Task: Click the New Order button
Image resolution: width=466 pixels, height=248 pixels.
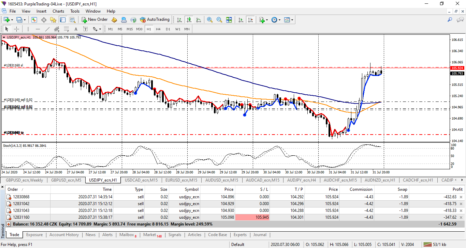Action: pyautogui.click(x=94, y=20)
